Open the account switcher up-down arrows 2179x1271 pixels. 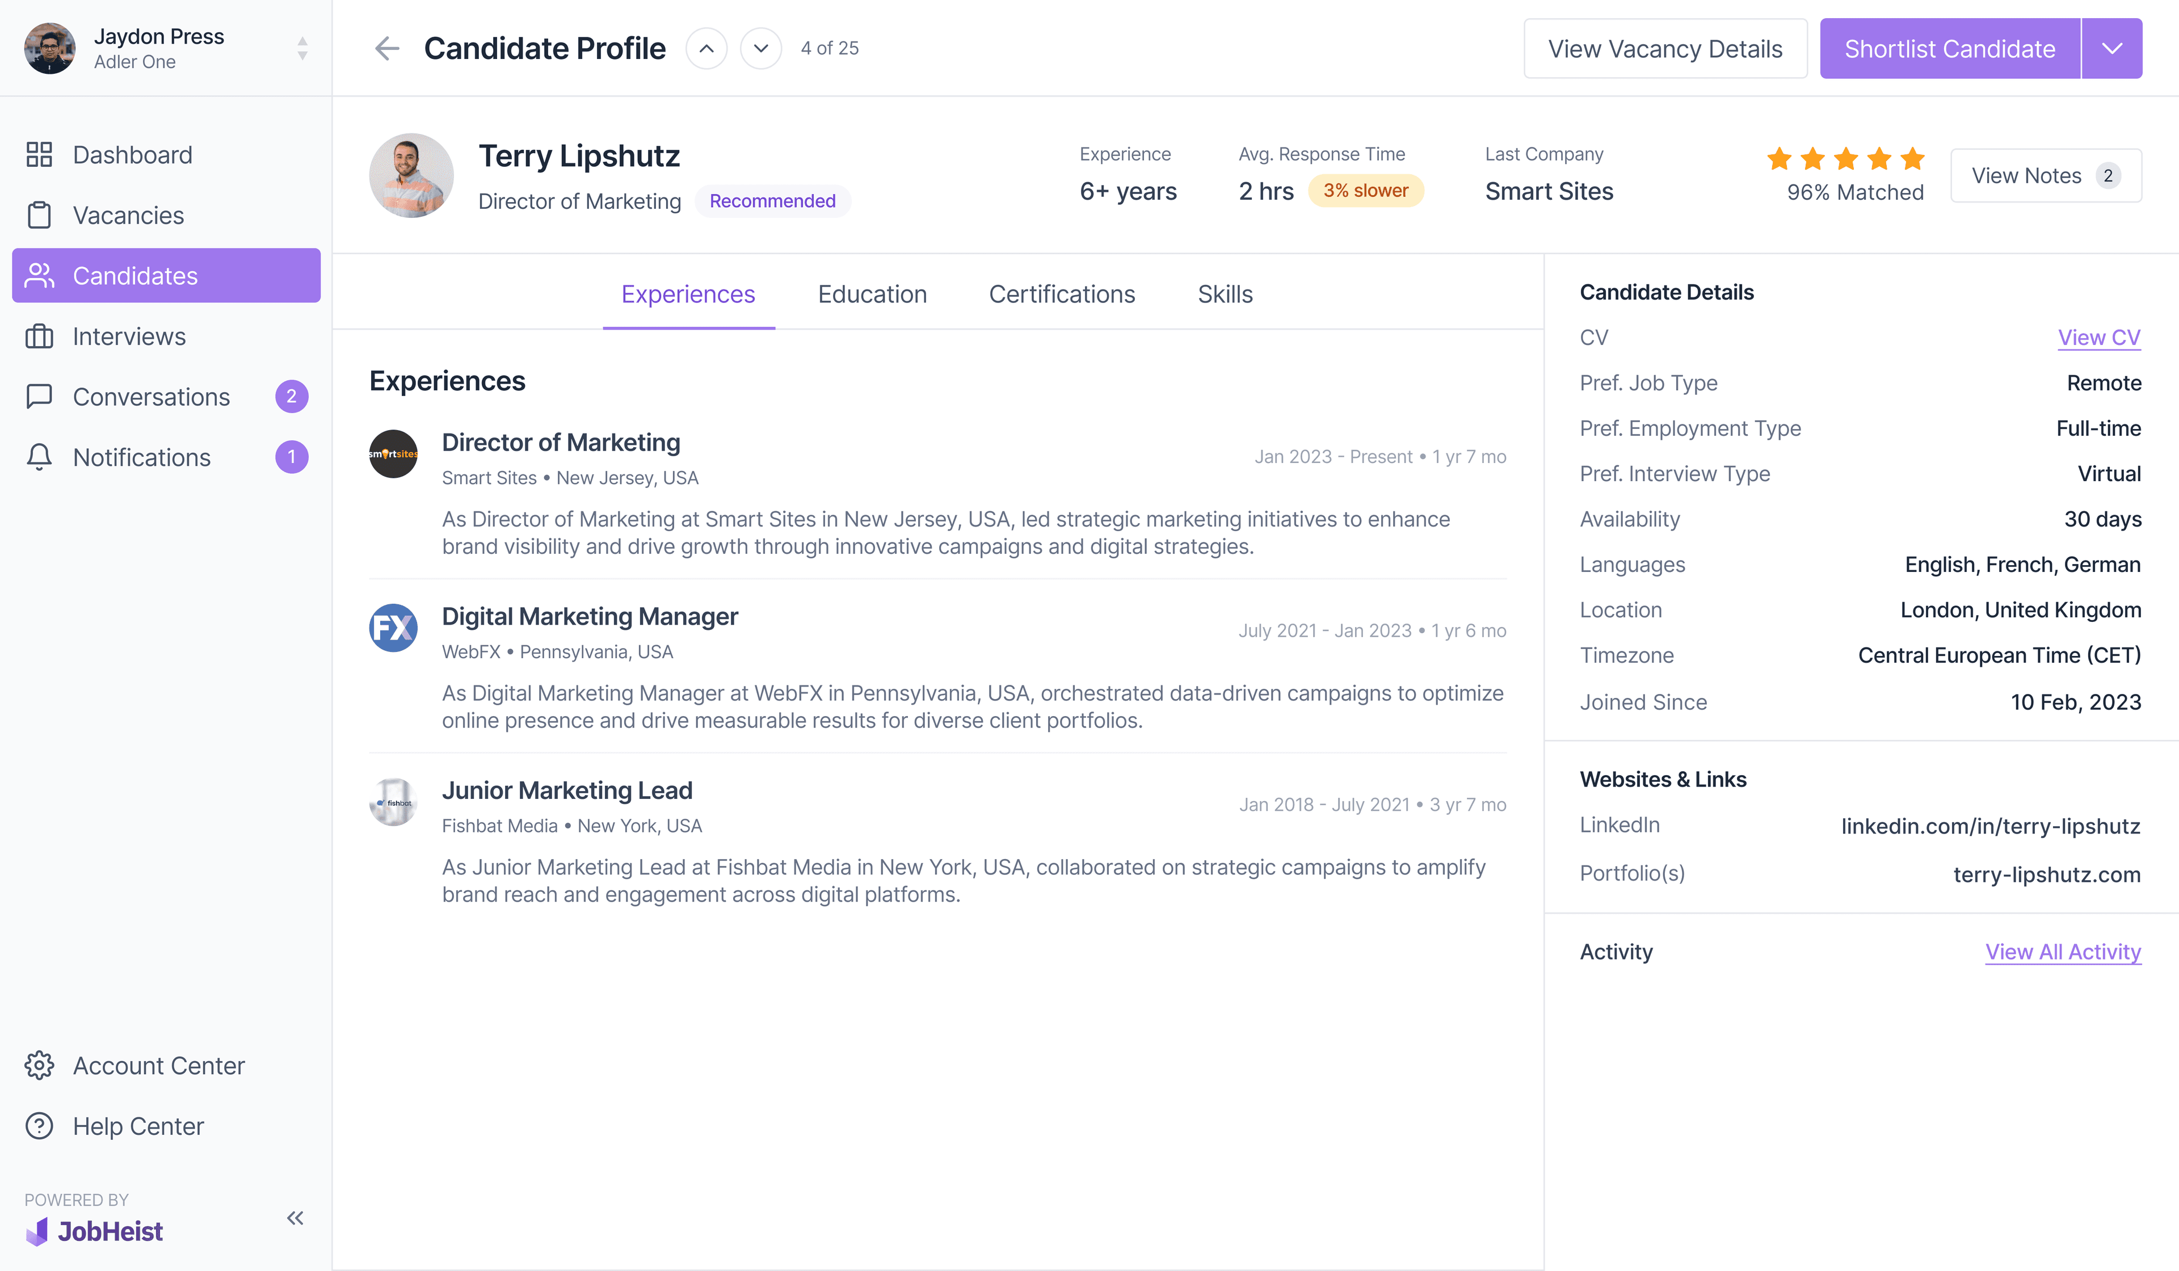(302, 48)
